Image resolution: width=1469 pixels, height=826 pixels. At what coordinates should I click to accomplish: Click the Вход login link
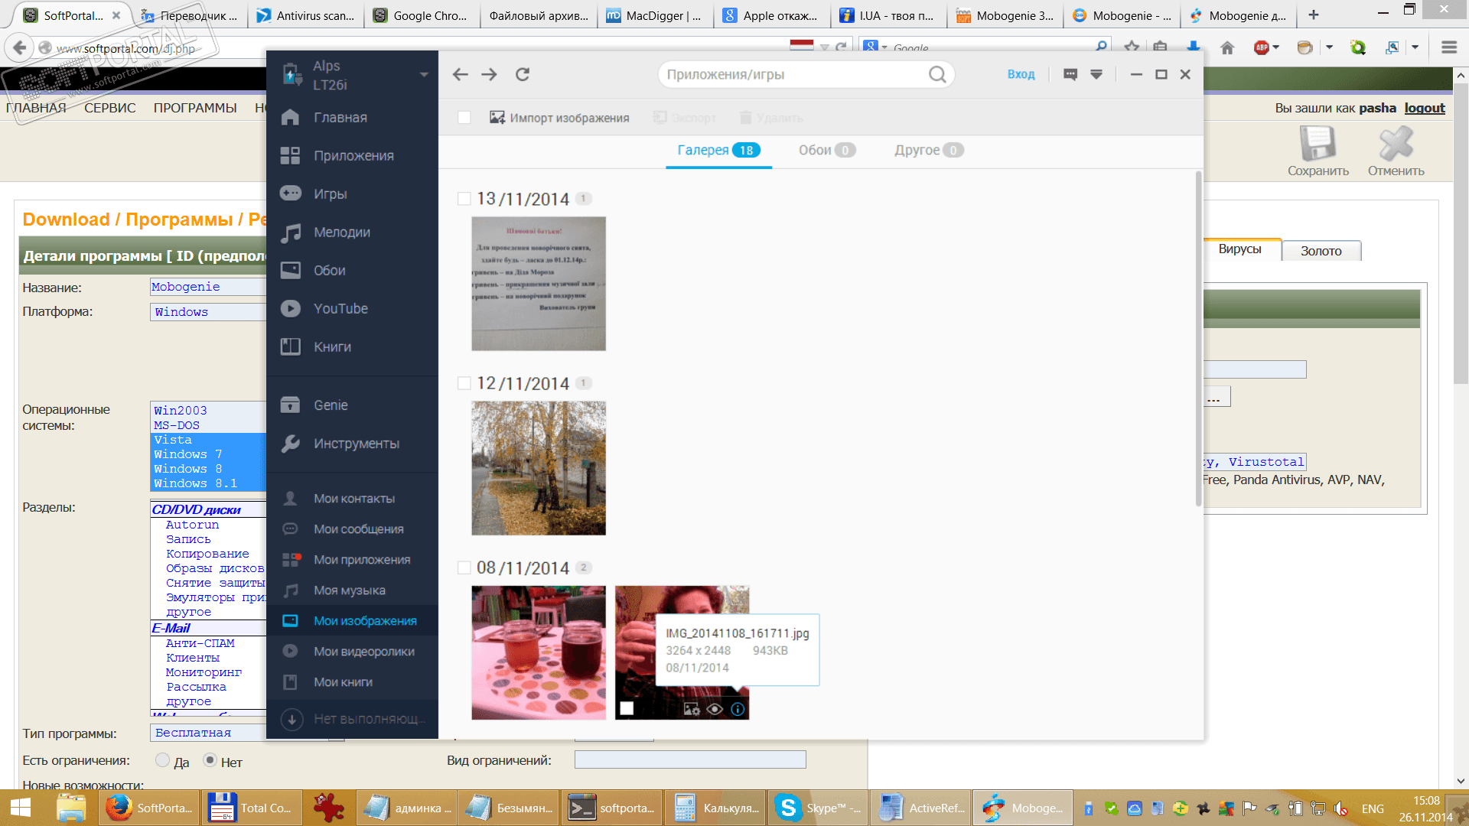[1021, 74]
